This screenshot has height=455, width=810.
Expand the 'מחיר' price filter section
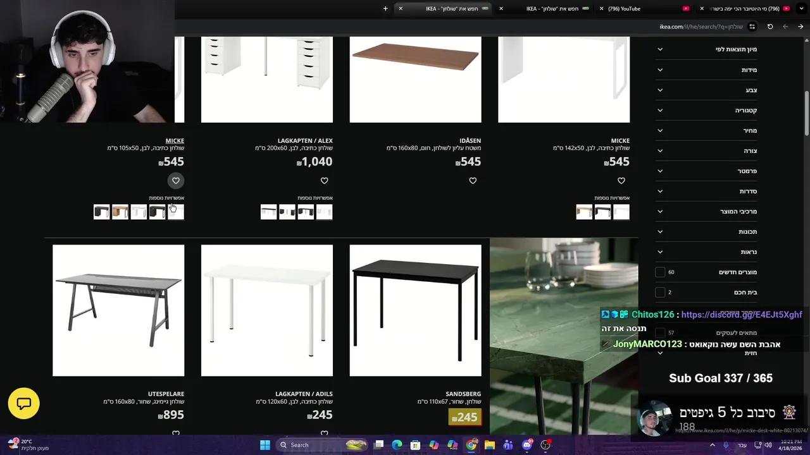(x=706, y=130)
